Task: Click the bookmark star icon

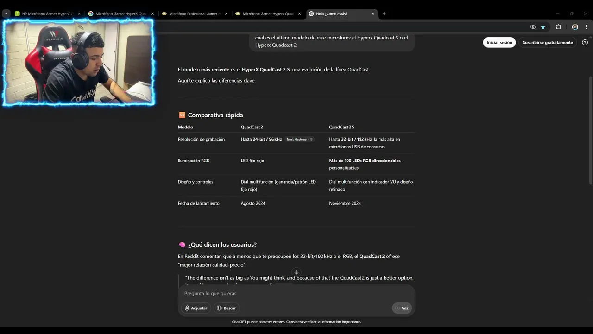Action: point(543,27)
